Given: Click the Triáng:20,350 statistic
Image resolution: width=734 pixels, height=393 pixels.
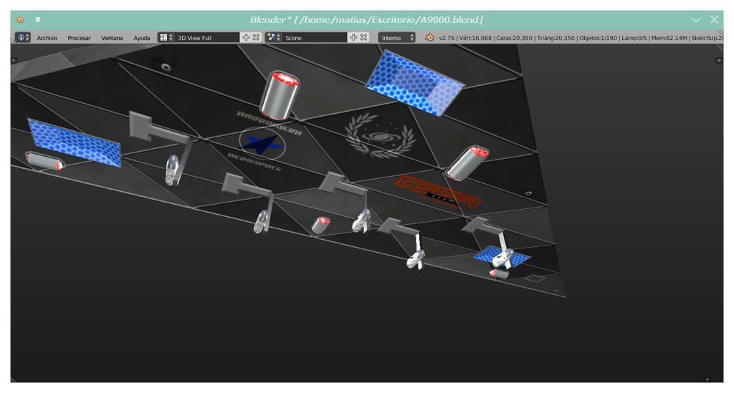Looking at the screenshot, I should [x=556, y=38].
